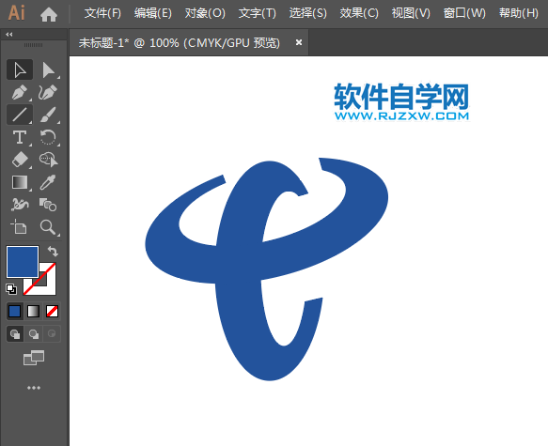548x446 pixels.
Task: Change Screen Mode
Action: (x=34, y=358)
